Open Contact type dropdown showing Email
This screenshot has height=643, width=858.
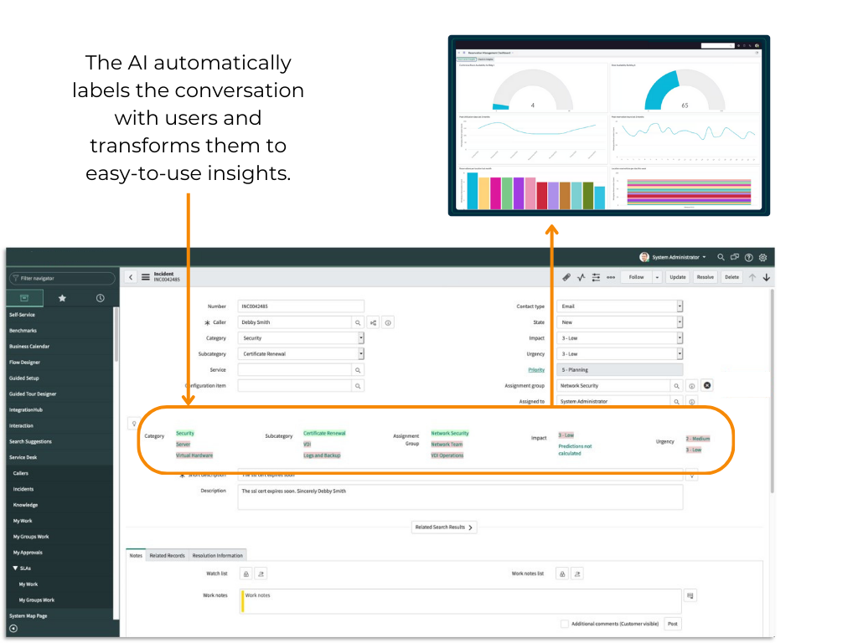pos(620,306)
